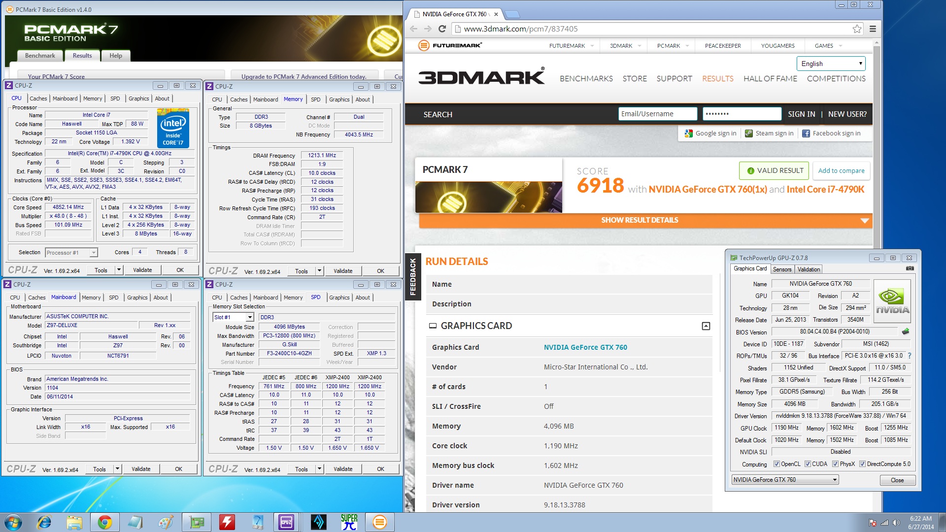Click the system tray volume icon
Viewport: 946px width, 532px height.
click(x=896, y=523)
